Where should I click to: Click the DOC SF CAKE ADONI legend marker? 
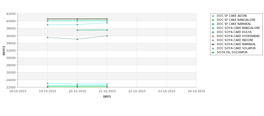point(213,16)
